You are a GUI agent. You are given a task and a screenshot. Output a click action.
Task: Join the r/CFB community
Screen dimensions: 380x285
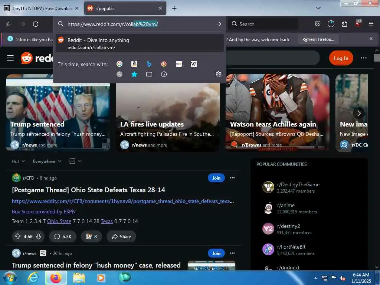pos(216,178)
